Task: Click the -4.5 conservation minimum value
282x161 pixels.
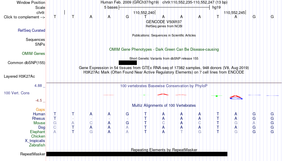Action: (39, 101)
